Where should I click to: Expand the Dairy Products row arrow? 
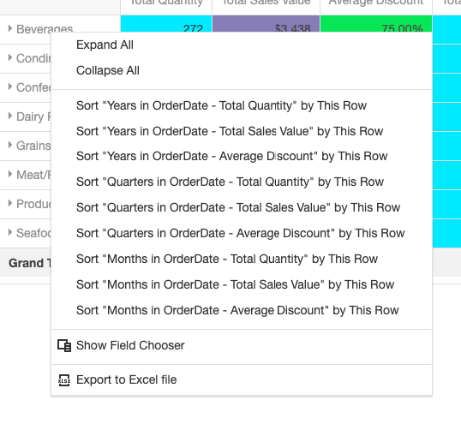[10, 116]
